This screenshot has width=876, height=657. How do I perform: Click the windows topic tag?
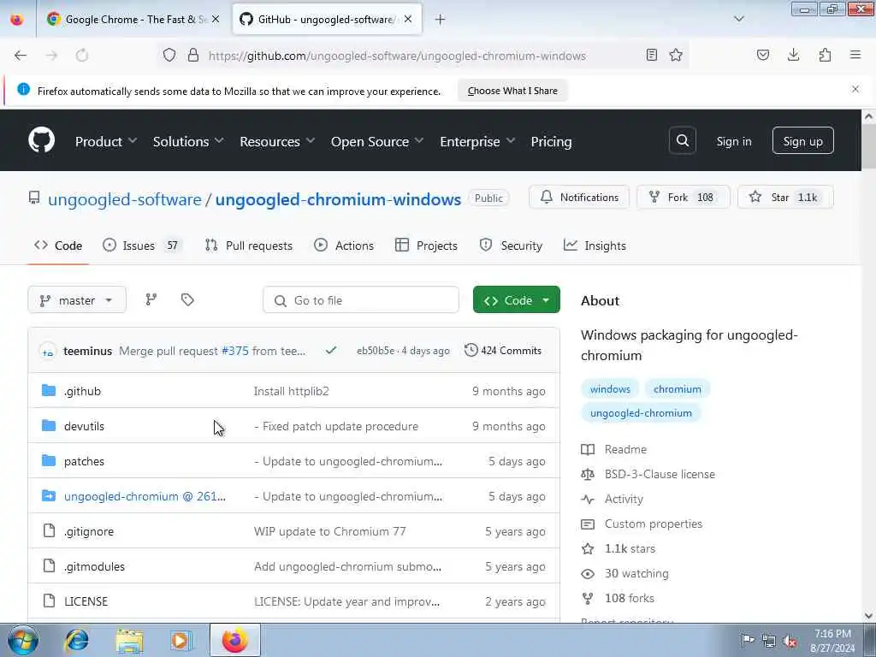click(x=610, y=389)
